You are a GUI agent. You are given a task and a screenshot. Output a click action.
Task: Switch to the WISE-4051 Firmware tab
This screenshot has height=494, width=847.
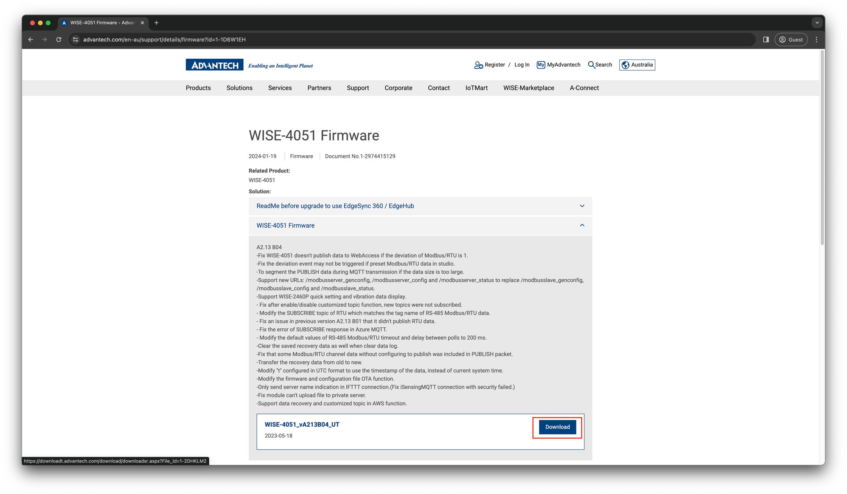click(101, 23)
